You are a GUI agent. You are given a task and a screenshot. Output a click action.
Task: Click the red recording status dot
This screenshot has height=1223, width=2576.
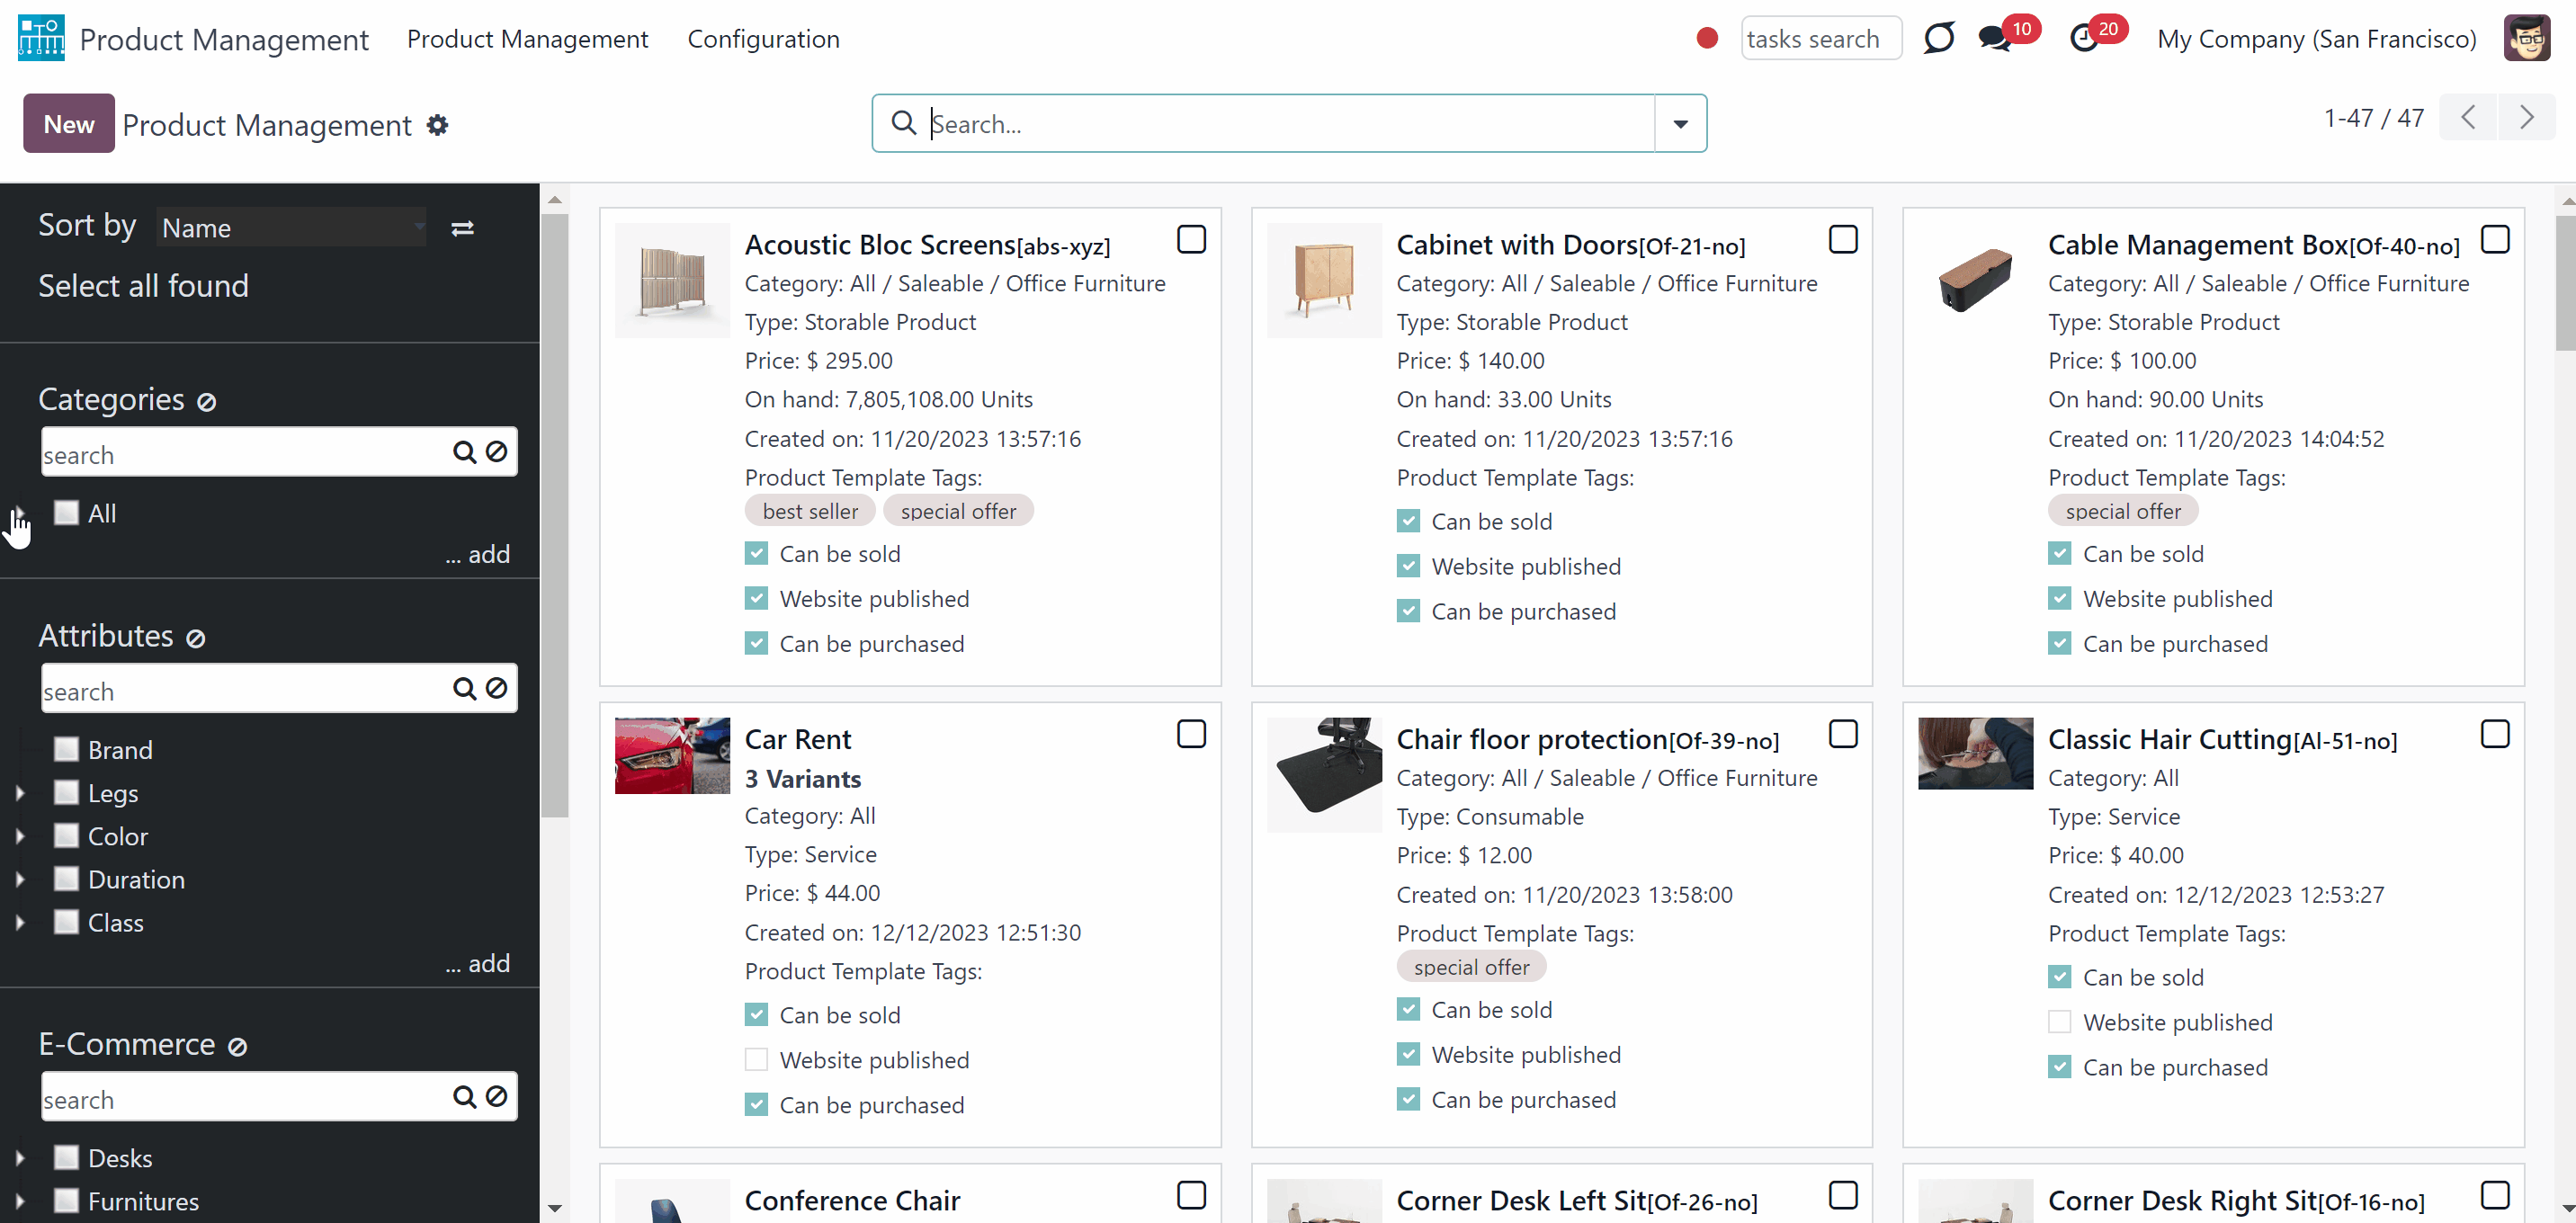coord(1707,38)
